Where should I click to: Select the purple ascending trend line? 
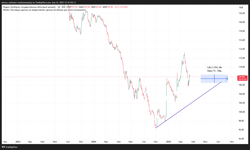[189, 105]
